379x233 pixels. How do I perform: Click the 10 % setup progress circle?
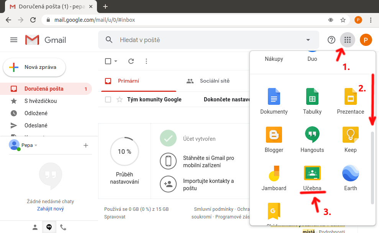click(x=125, y=152)
